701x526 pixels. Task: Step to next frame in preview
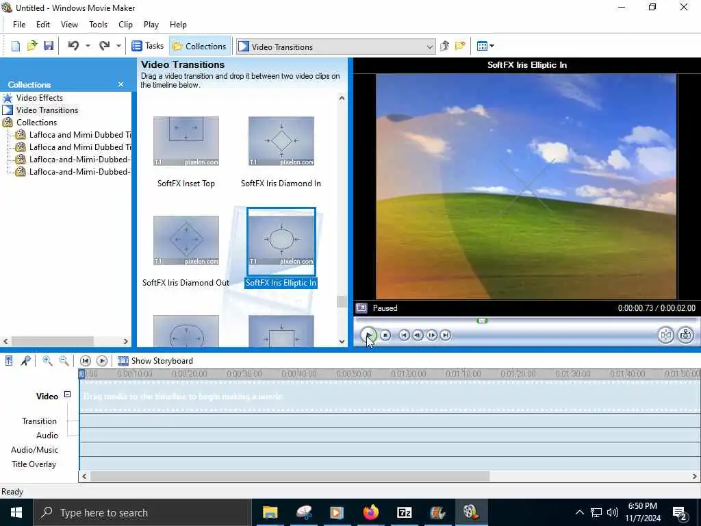(x=432, y=335)
